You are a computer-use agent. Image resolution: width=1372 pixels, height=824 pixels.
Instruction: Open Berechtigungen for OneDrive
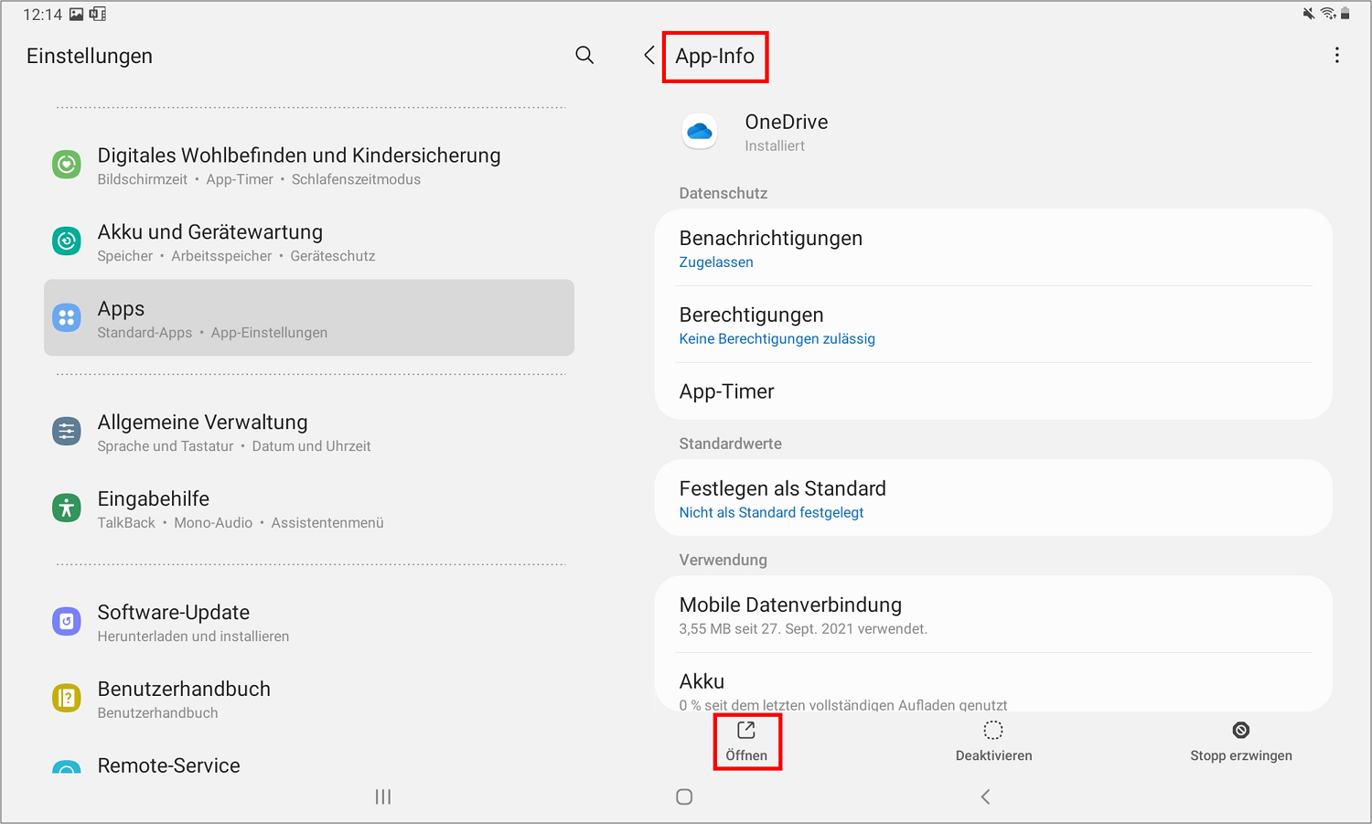(993, 325)
